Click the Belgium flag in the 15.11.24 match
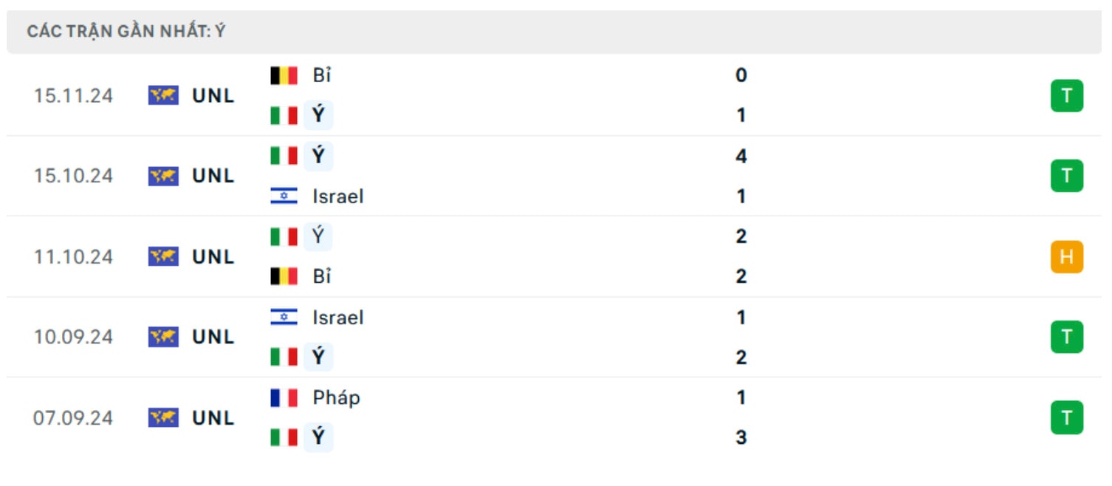 284,75
